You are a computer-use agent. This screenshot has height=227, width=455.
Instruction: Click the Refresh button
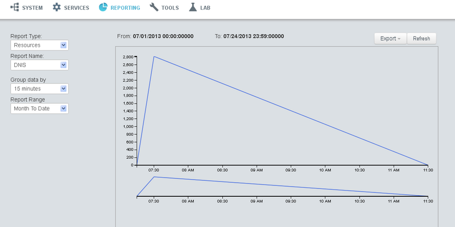[421, 39]
